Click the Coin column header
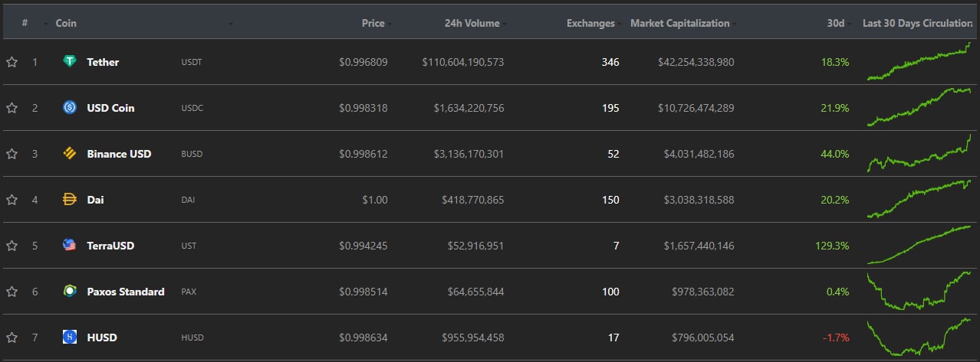The height and width of the screenshot is (362, 980). 66,23
